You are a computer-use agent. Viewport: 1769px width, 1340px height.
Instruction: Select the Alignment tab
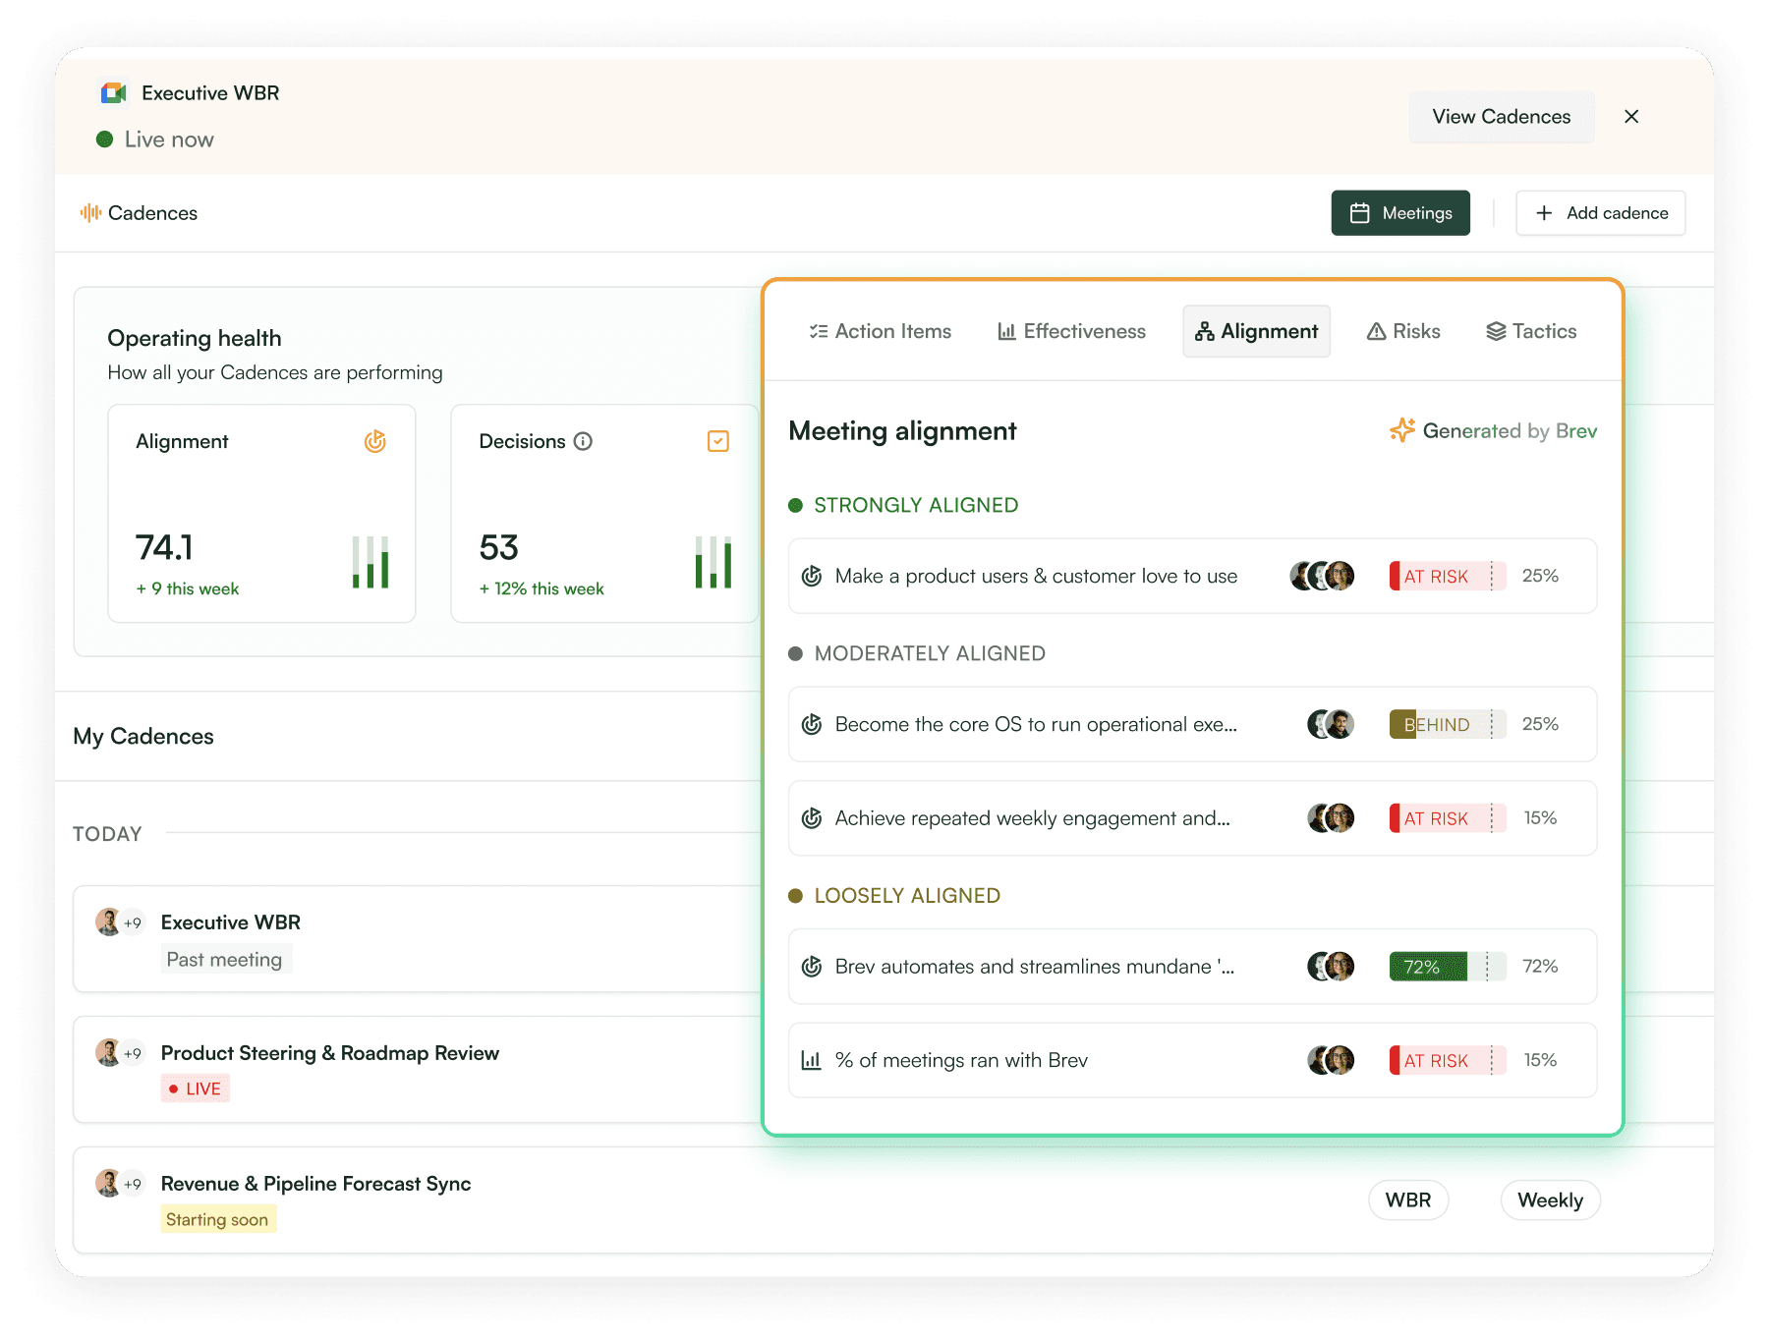coord(1257,332)
